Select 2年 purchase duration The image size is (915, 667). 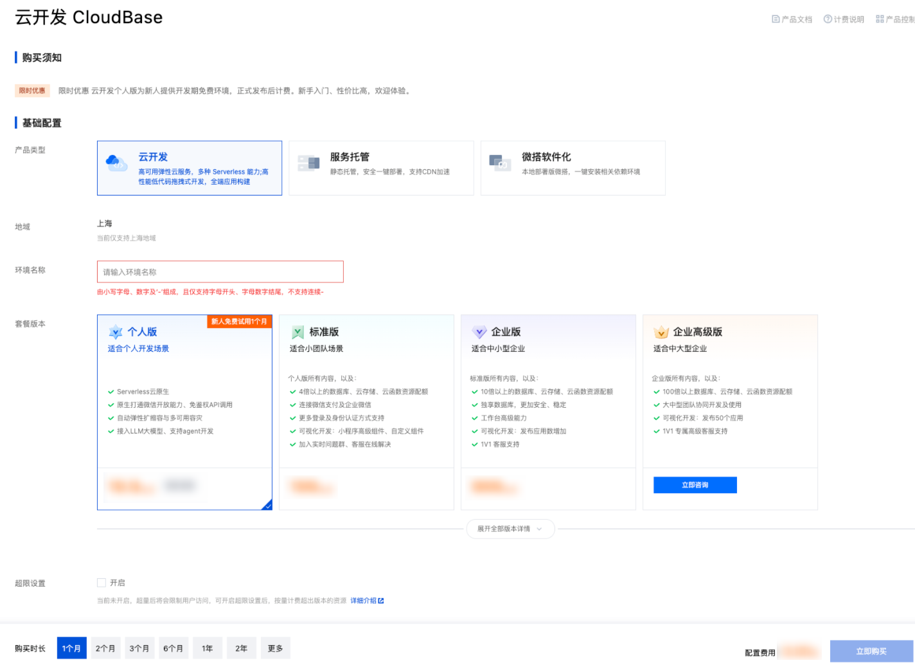(241, 648)
